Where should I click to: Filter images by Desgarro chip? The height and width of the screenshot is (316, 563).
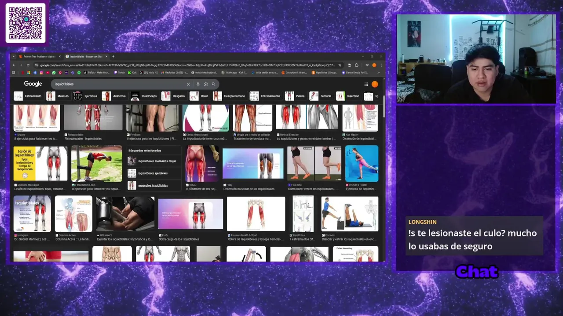point(174,96)
